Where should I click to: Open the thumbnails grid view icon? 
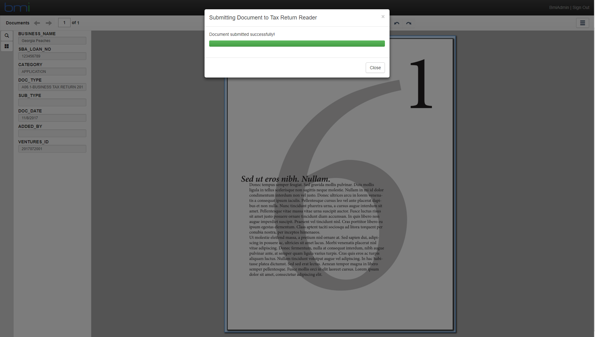pyautogui.click(x=7, y=46)
